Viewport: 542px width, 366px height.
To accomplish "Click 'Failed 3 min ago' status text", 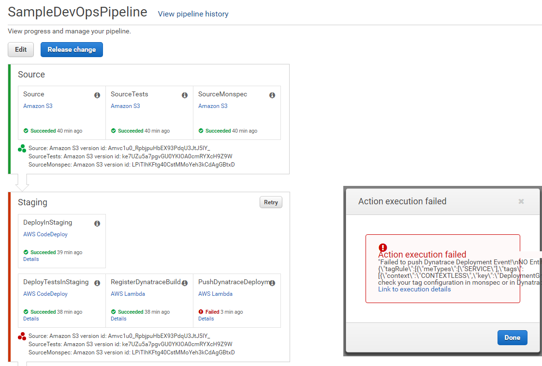I will [x=224, y=312].
